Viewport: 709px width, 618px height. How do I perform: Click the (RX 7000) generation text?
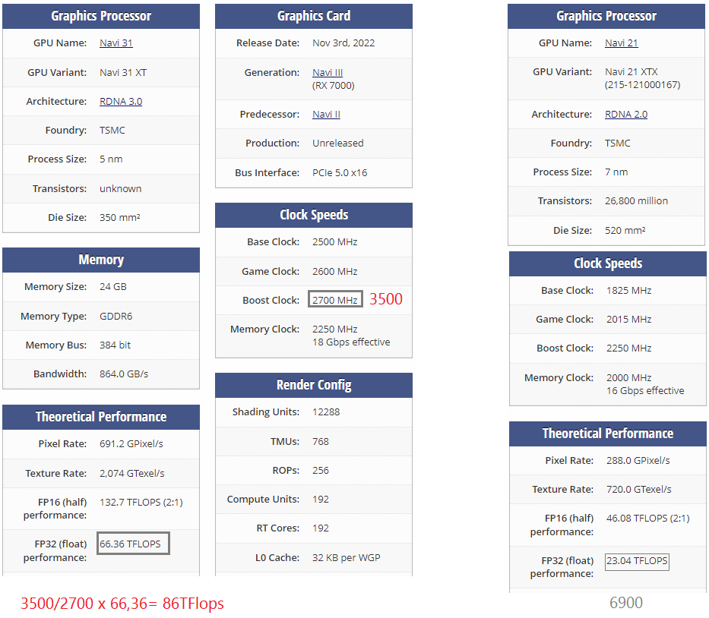(x=334, y=85)
